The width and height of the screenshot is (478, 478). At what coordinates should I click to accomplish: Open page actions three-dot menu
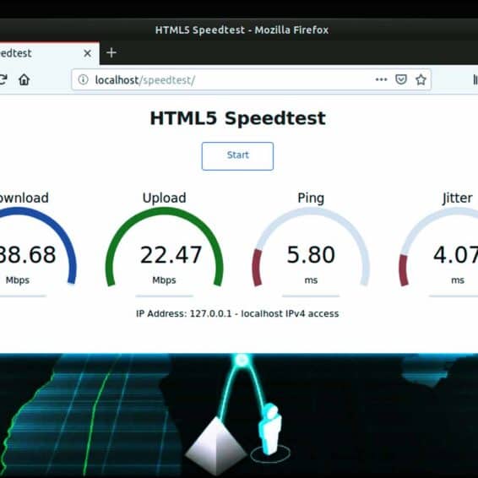tap(381, 80)
